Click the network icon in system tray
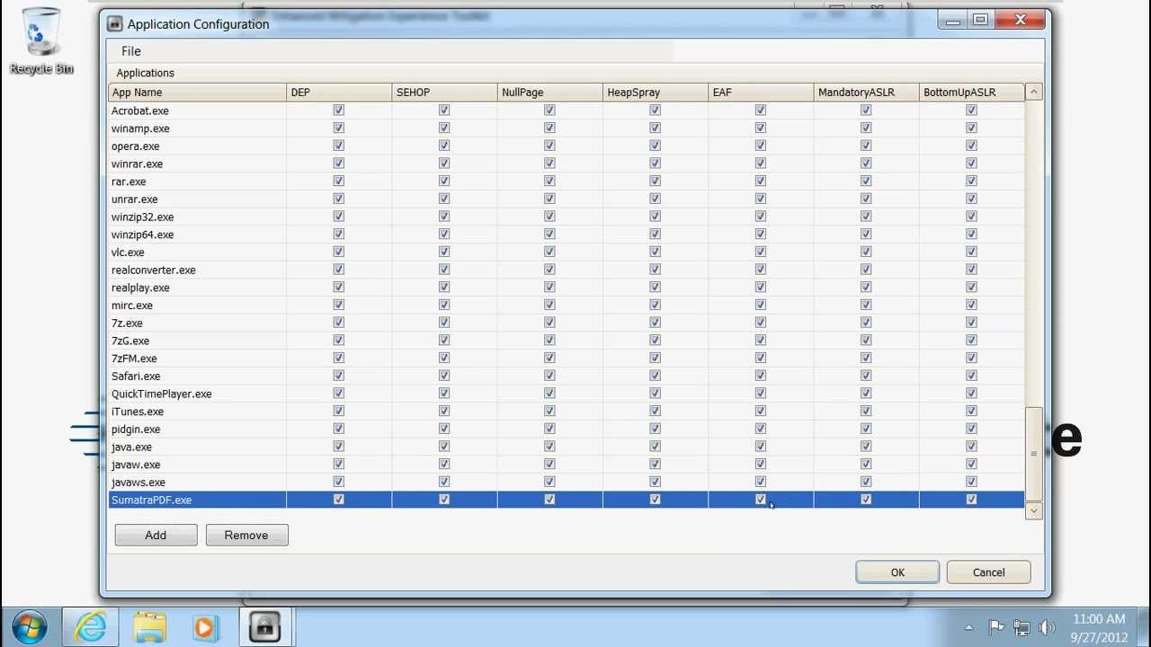The height and width of the screenshot is (647, 1151). coord(1022,627)
